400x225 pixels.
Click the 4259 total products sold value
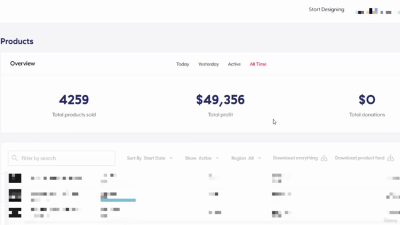pyautogui.click(x=74, y=99)
